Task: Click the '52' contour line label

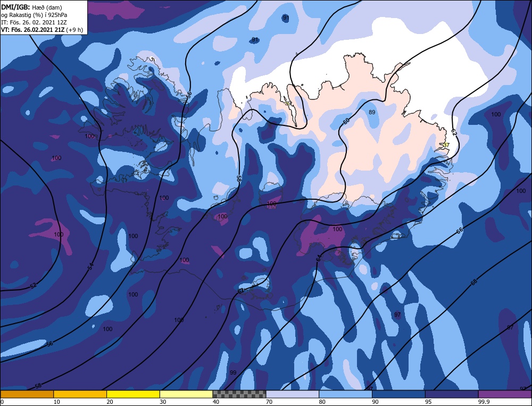Action: click(33, 286)
